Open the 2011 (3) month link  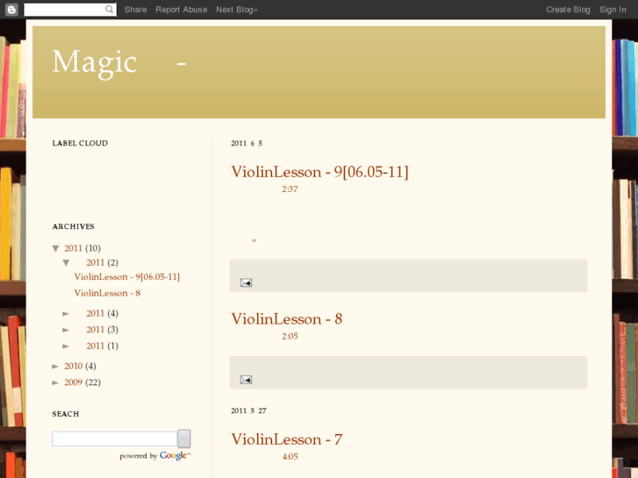pos(95,330)
